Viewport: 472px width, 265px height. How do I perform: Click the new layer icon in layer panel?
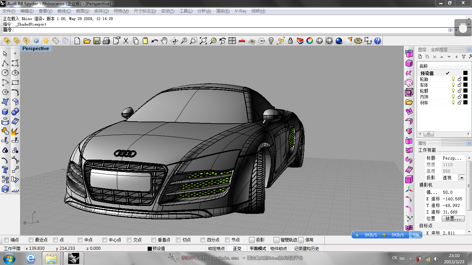[420, 57]
